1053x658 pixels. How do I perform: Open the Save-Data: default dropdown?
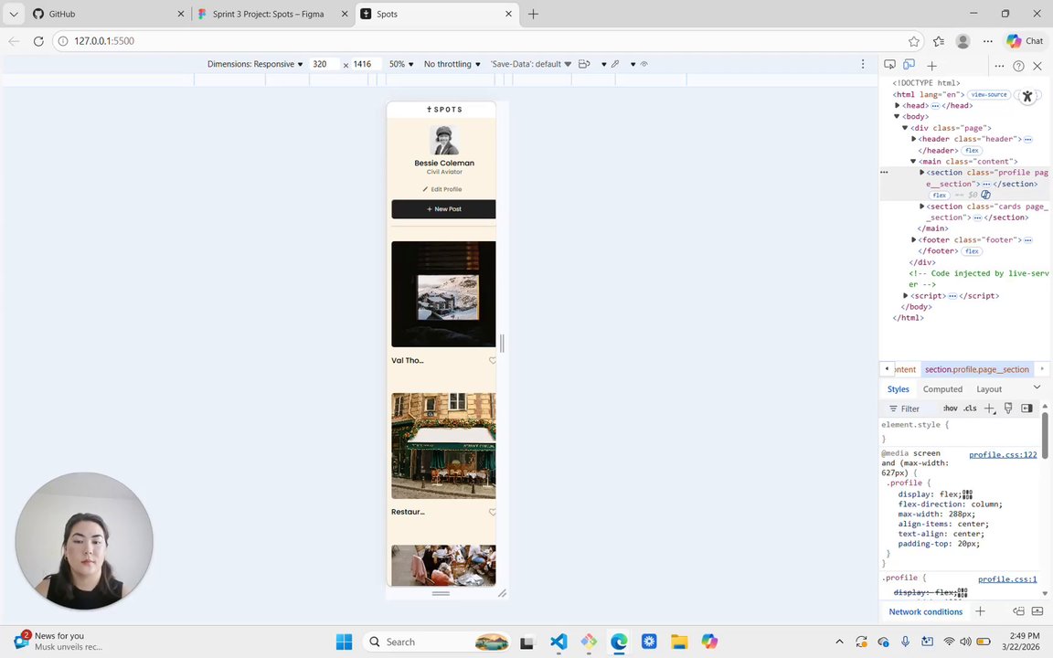point(530,64)
